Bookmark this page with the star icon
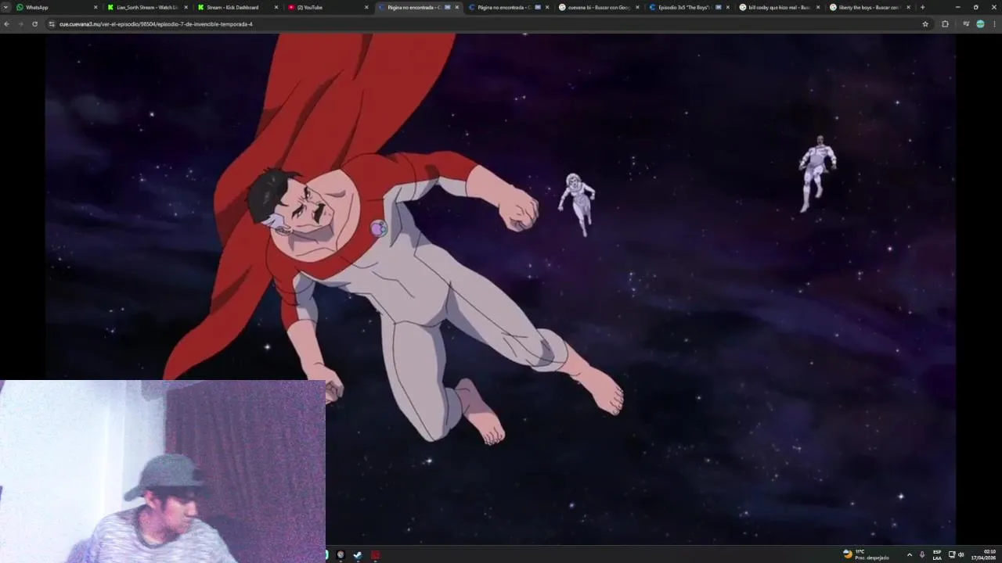Screen dimensions: 1002x563 click(x=925, y=24)
